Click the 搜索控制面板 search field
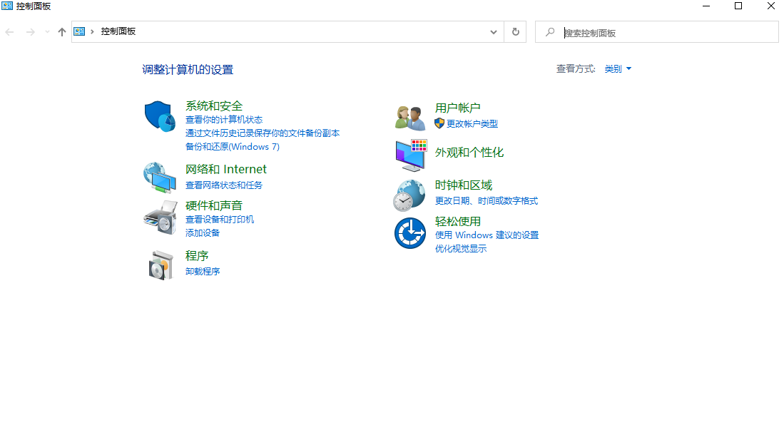Viewport: 784px width, 425px height. tap(656, 31)
